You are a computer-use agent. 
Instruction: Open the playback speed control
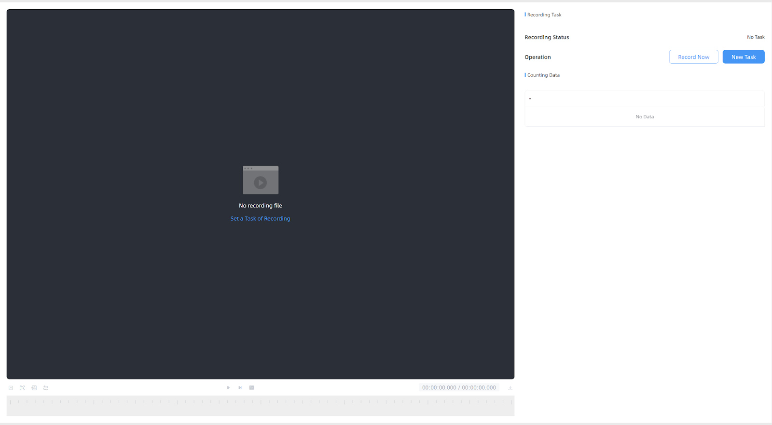[251, 388]
